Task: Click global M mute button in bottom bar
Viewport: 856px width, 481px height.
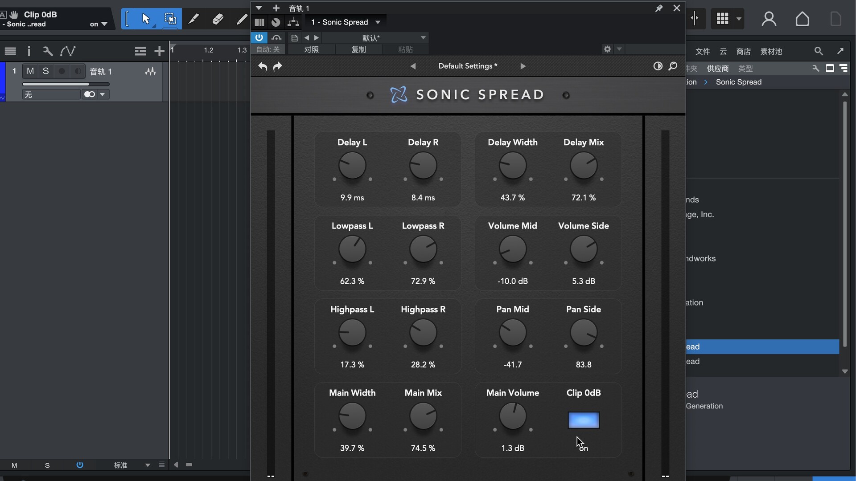Action: [x=14, y=465]
